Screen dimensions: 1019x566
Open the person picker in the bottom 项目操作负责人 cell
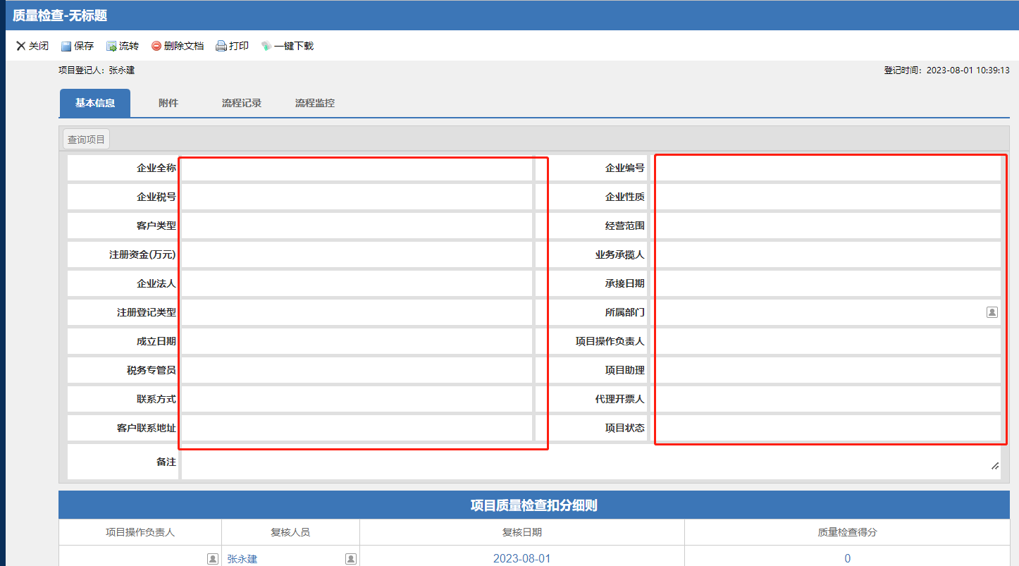click(x=213, y=559)
